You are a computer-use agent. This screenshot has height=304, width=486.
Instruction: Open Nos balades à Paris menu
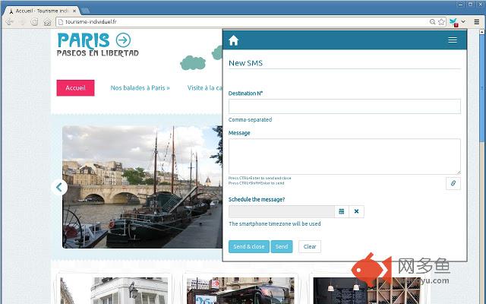coord(140,88)
